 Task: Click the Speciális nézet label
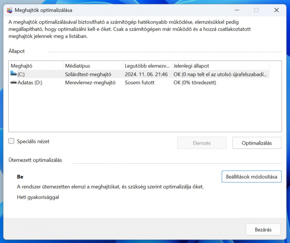[33, 142]
